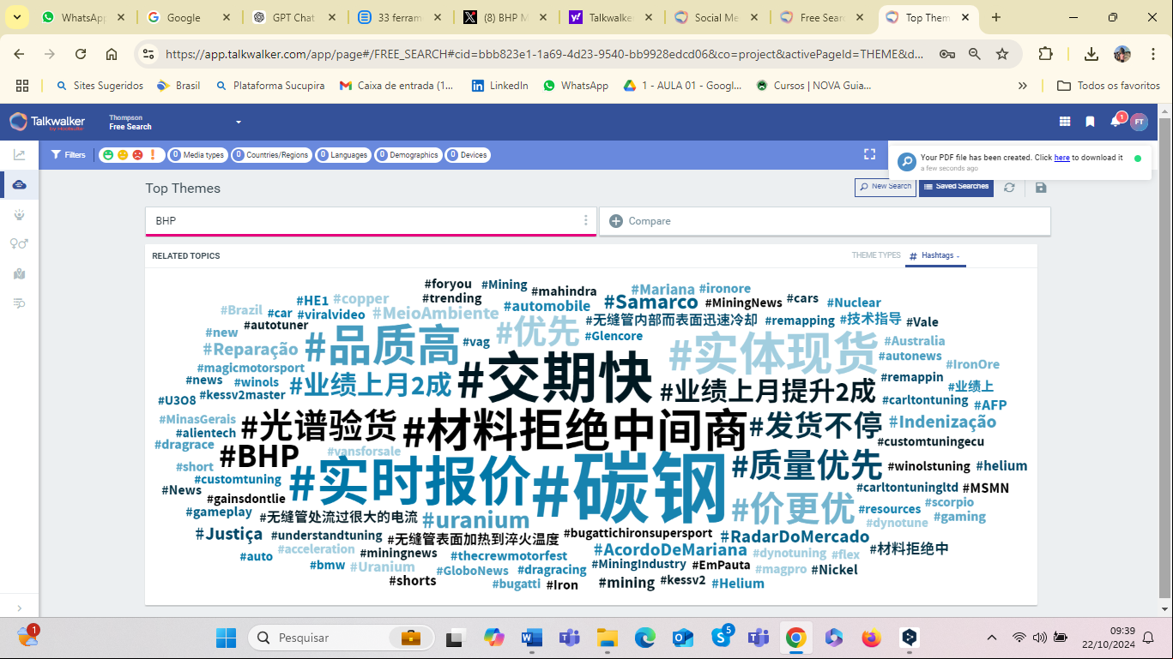This screenshot has height=659, width=1173.
Task: Click the #Samarco hashtag in the cloud
Action: click(x=650, y=302)
